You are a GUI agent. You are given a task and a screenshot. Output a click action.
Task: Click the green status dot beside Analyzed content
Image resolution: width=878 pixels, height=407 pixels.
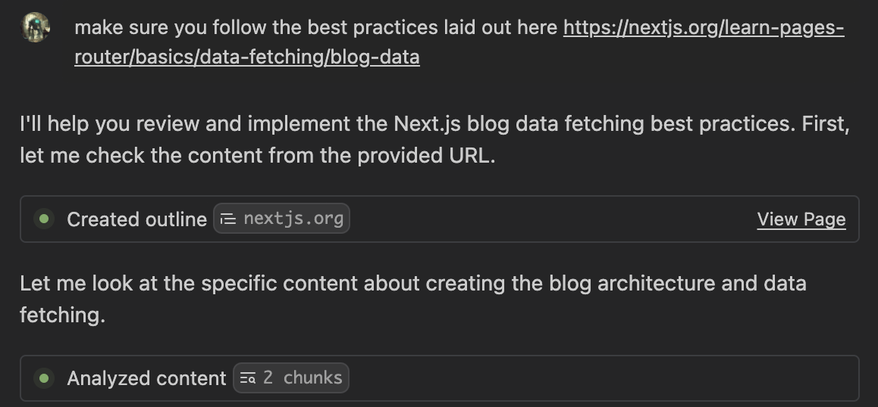[44, 378]
